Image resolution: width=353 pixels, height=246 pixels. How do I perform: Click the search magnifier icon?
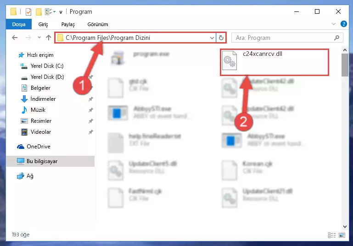click(337, 38)
